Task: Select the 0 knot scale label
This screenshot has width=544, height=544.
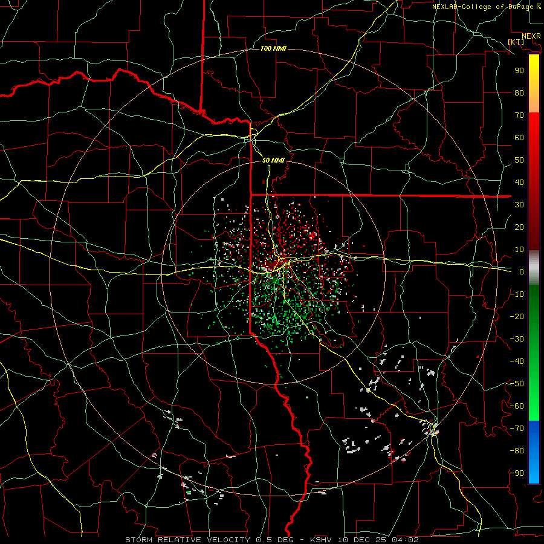Action: [522, 271]
